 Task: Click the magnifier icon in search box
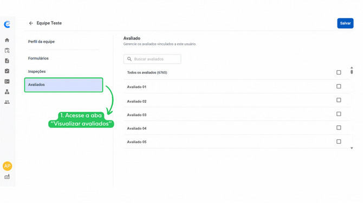click(129, 59)
